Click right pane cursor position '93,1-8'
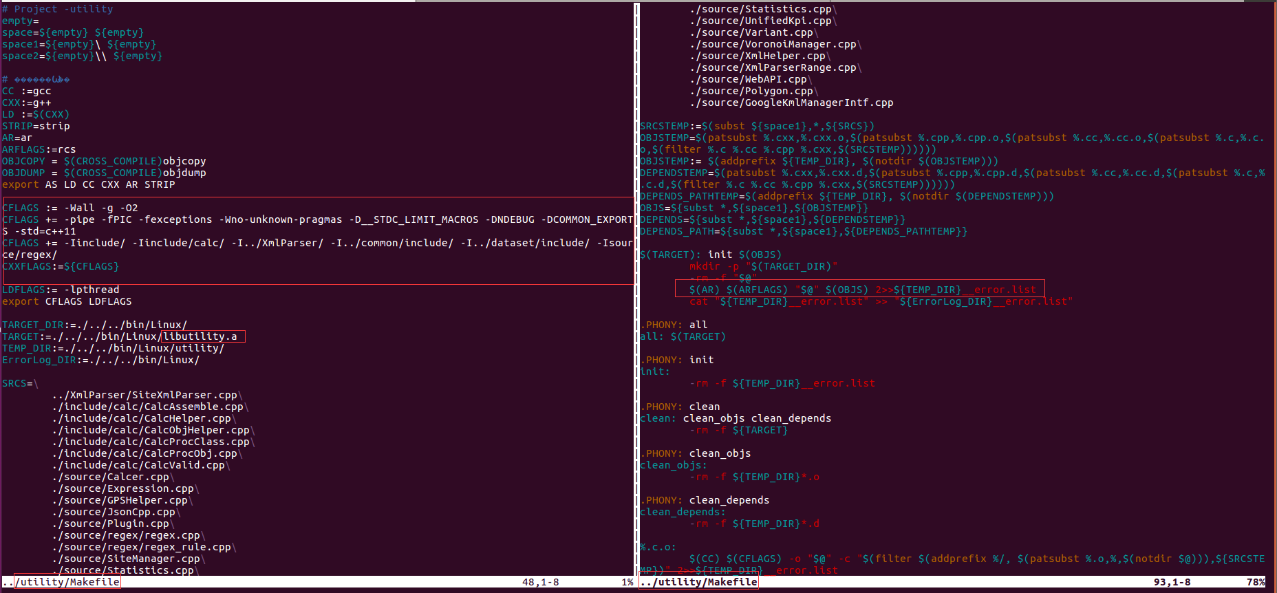1277x593 pixels. click(x=1172, y=582)
